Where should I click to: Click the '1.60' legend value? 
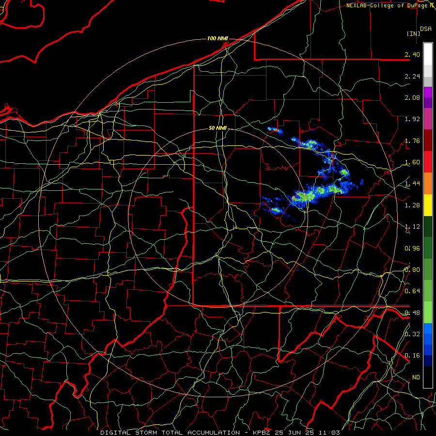tap(412, 162)
